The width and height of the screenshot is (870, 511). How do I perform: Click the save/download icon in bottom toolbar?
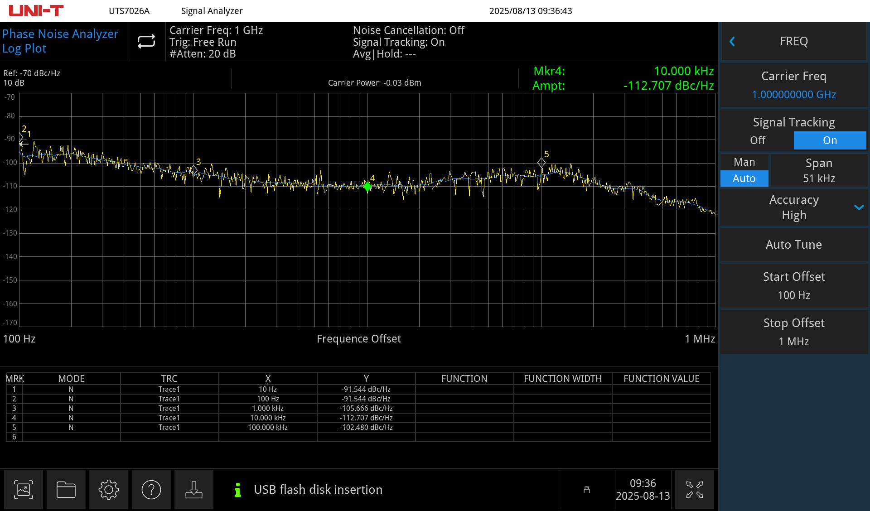[x=194, y=490]
